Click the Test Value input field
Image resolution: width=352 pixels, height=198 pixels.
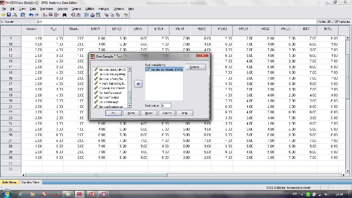click(x=166, y=106)
